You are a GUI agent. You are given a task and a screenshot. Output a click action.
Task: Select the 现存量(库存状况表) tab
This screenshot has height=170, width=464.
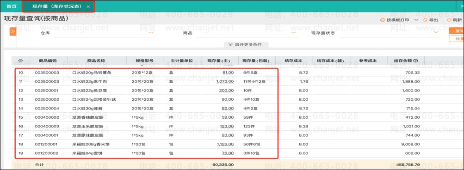[57, 6]
